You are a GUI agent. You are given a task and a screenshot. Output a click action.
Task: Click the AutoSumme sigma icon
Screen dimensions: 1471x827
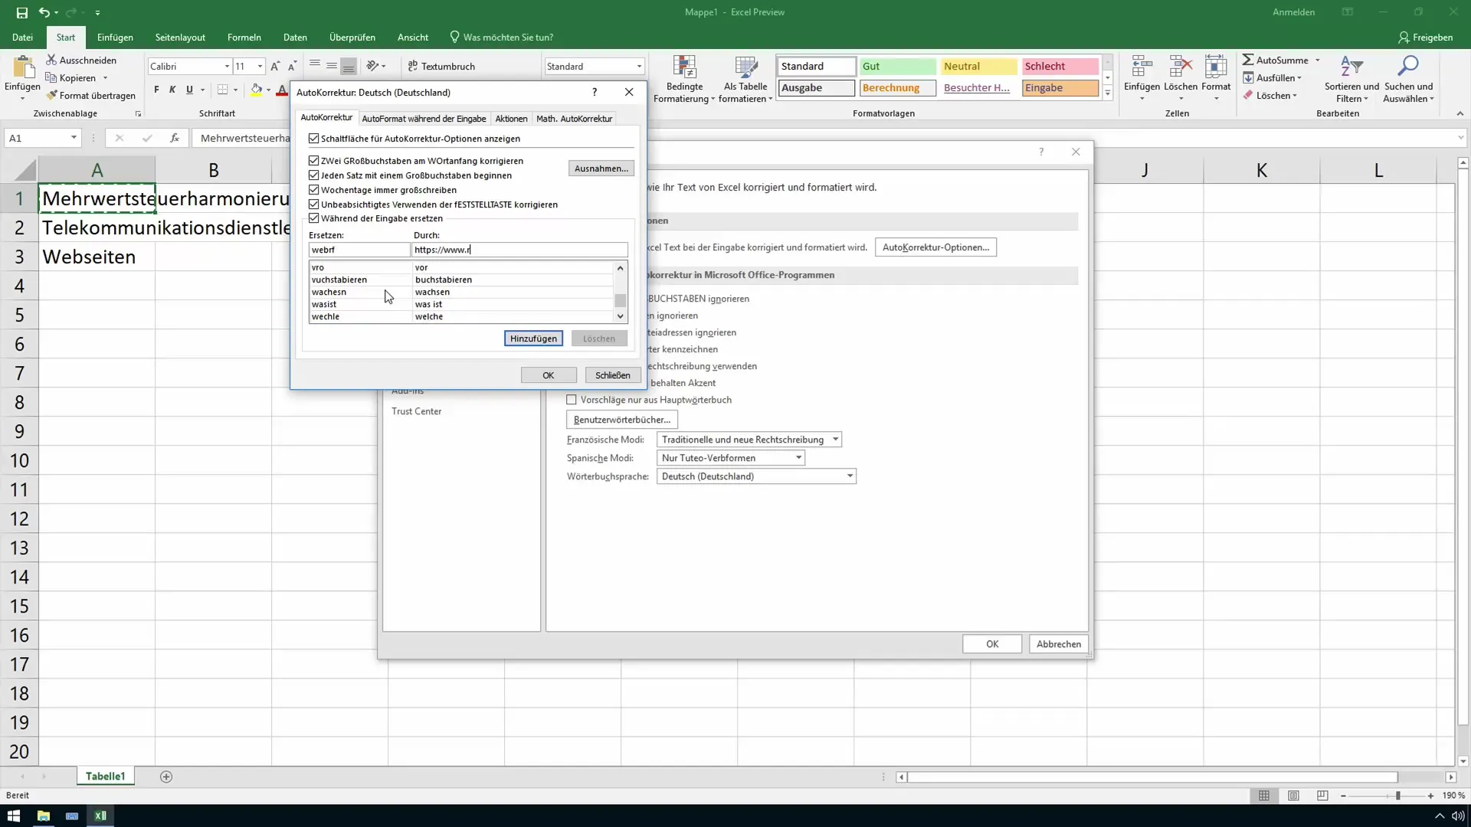click(1248, 60)
